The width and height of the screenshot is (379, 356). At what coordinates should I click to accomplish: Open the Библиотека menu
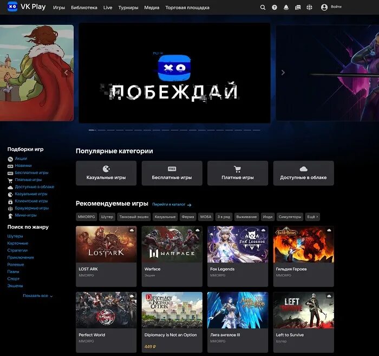tap(84, 8)
